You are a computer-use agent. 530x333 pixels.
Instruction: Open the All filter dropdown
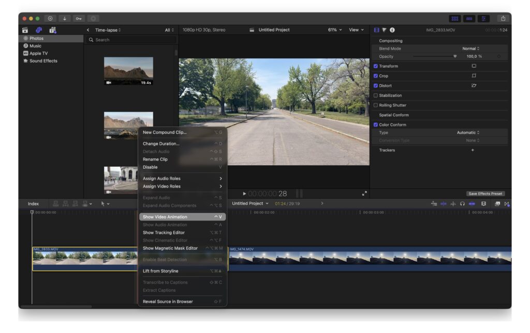169,30
